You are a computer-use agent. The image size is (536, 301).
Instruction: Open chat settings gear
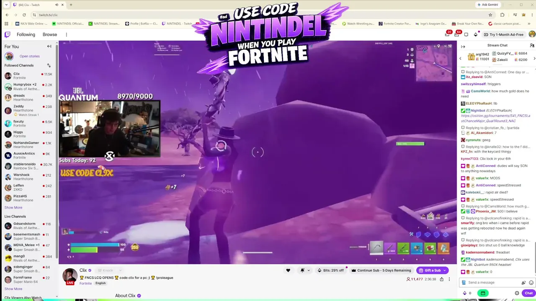click(517, 293)
